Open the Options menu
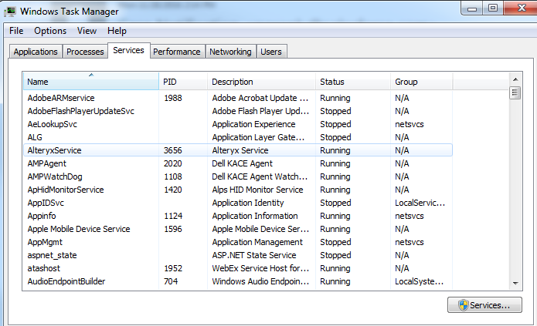The height and width of the screenshot is (326, 537). pos(50,31)
